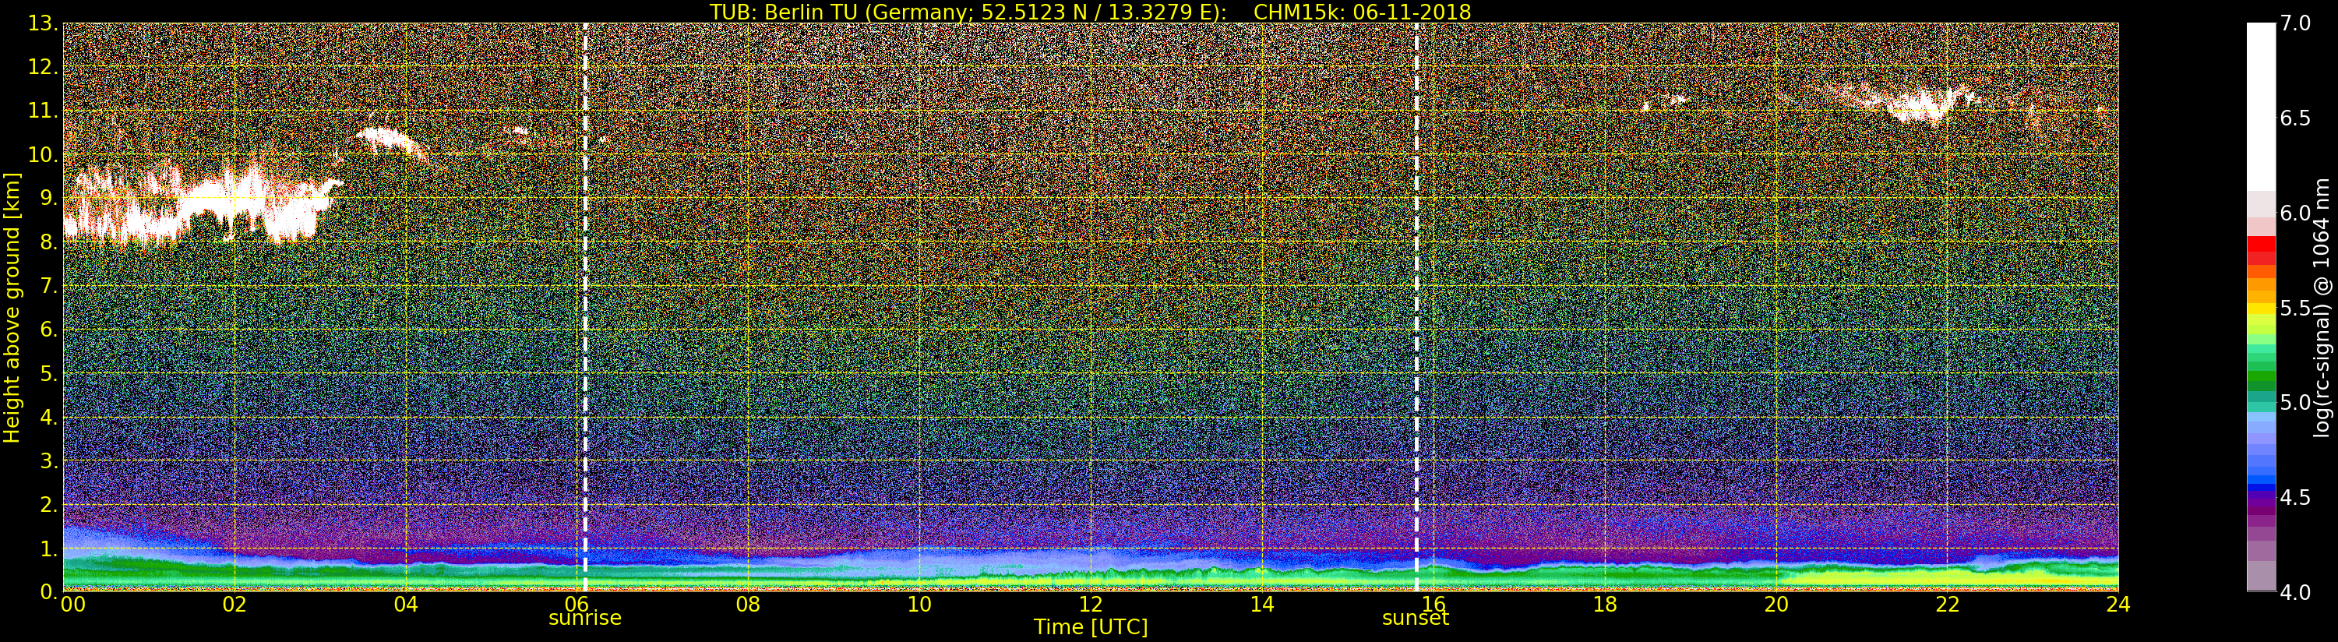
Task: Click the "8." height tick label
Action: pos(48,242)
